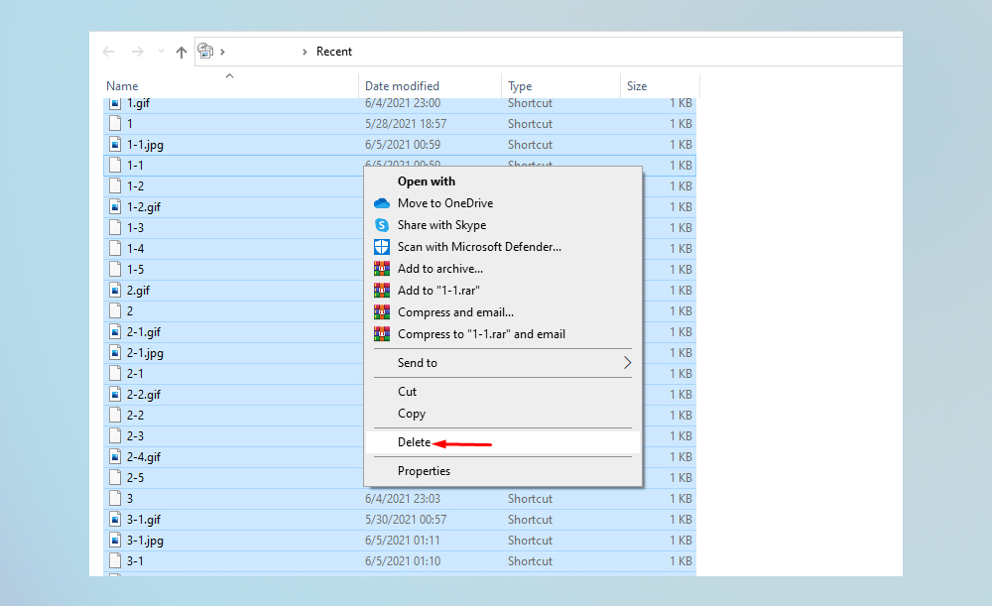Click the Size column header
The image size is (992, 606).
pyautogui.click(x=637, y=86)
